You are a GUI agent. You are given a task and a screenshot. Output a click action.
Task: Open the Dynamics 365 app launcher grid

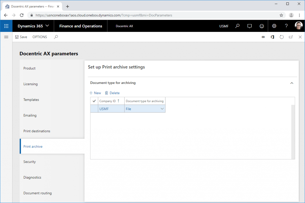[6, 26]
